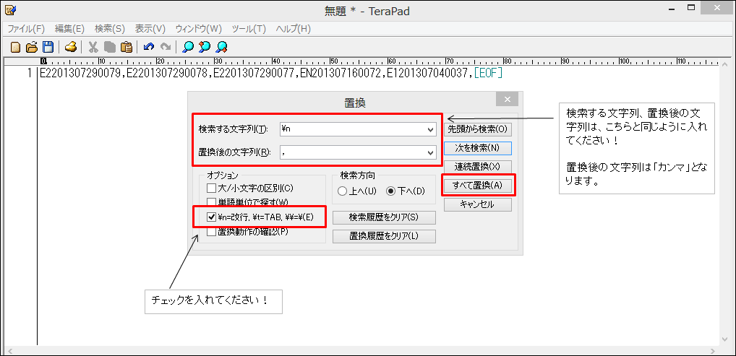
Task: Click the 先頭から検索(O) button
Action: click(477, 129)
